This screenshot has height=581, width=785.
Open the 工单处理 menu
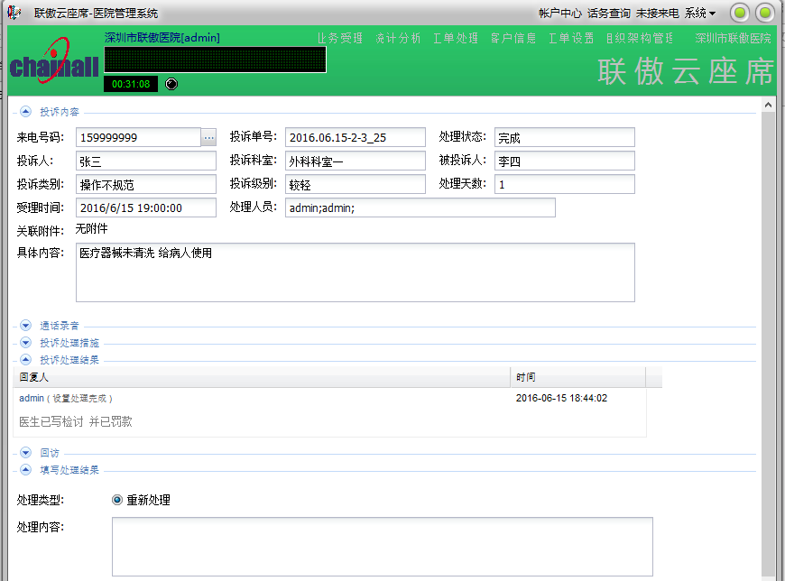[x=456, y=38]
